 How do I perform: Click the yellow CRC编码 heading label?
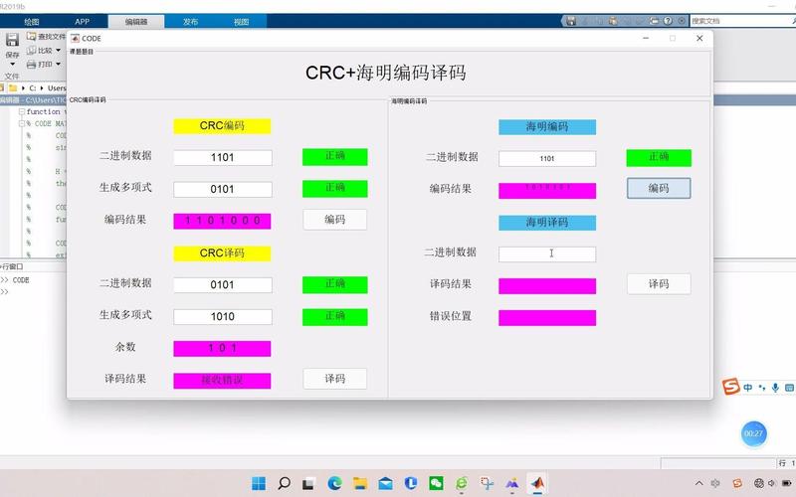(222, 126)
